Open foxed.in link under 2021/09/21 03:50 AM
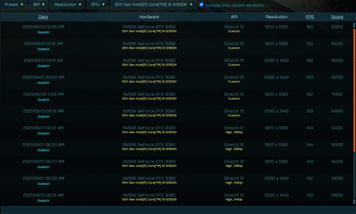This screenshot has height=214, width=356. (x=43, y=82)
